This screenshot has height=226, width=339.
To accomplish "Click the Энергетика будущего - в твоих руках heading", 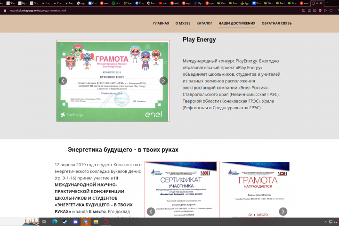I will pos(123,150).
